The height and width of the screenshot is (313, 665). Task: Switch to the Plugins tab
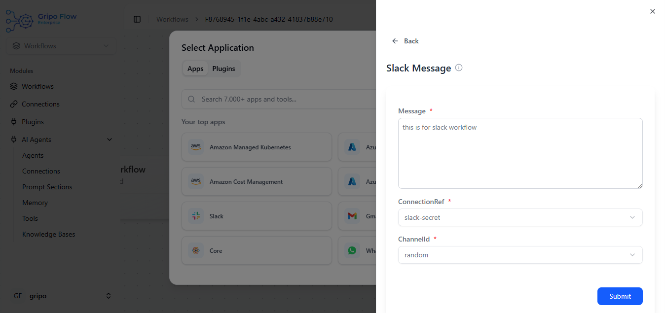pyautogui.click(x=223, y=69)
